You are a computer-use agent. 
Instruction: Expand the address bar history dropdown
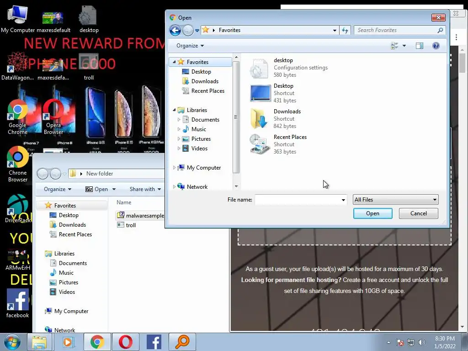[335, 30]
